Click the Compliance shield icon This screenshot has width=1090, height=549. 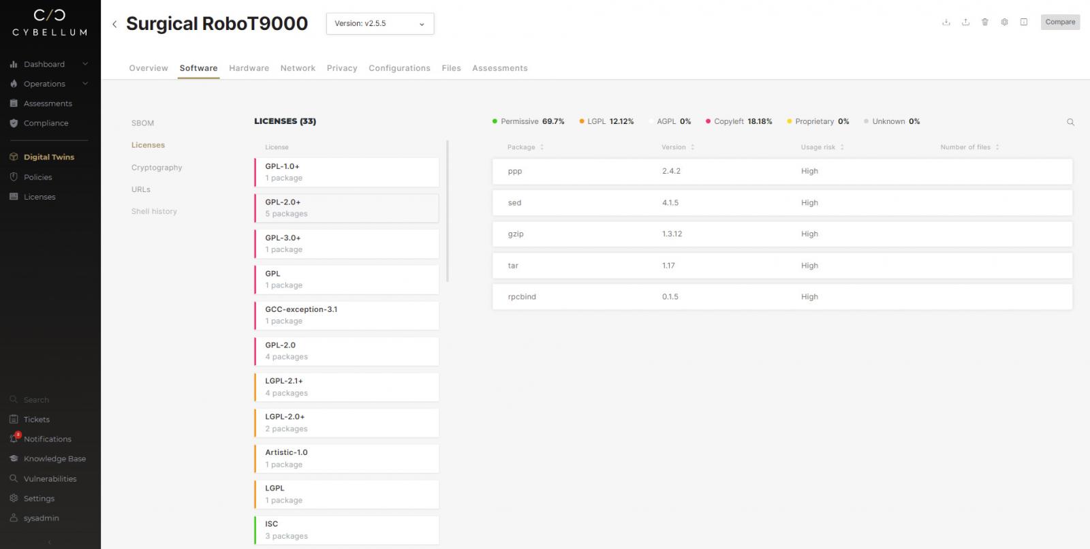pos(14,123)
